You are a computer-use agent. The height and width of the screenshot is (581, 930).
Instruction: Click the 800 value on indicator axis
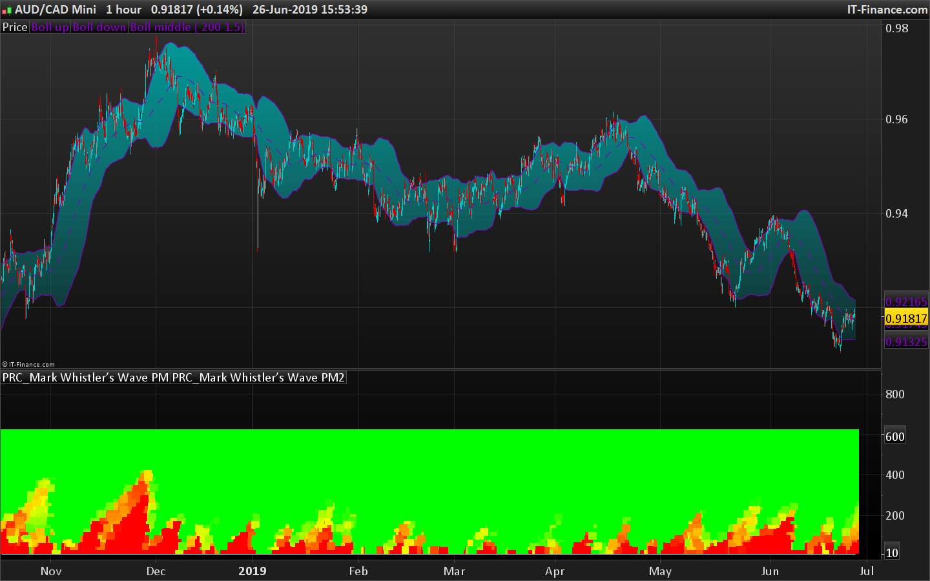(895, 394)
